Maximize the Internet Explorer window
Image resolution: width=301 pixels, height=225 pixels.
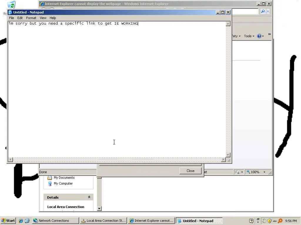(x=264, y=4)
